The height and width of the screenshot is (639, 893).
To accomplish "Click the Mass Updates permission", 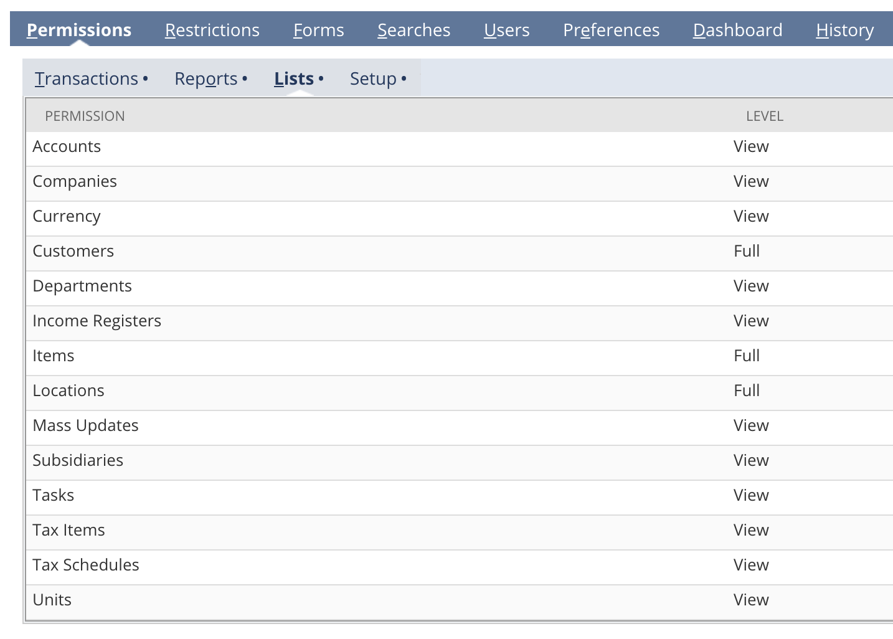I will 85,425.
